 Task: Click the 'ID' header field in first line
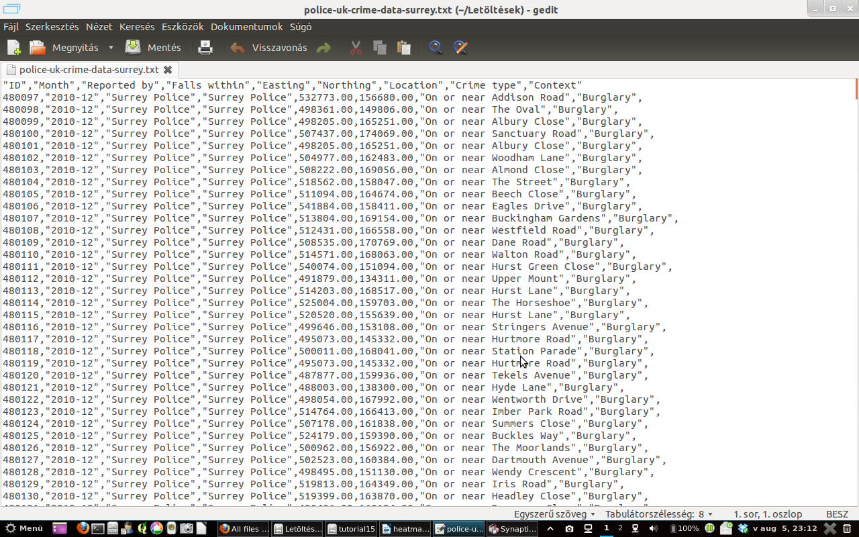pos(15,85)
